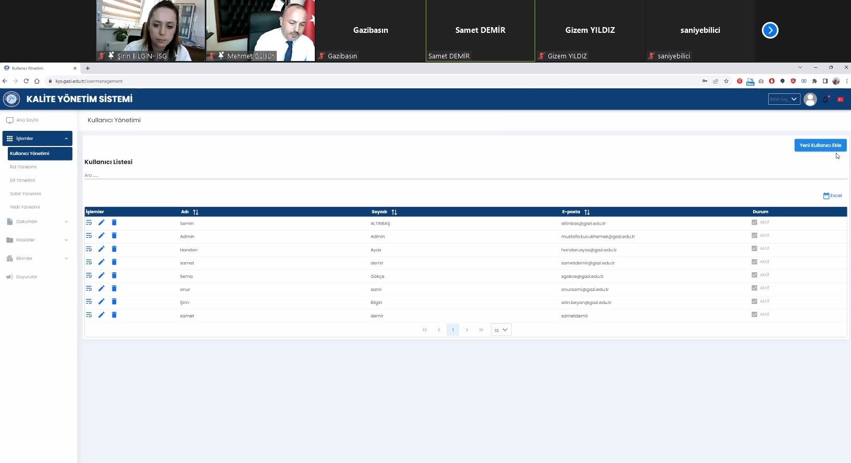
Task: Toggle Aktif checkbox for Sema Gökçe
Action: (x=754, y=275)
